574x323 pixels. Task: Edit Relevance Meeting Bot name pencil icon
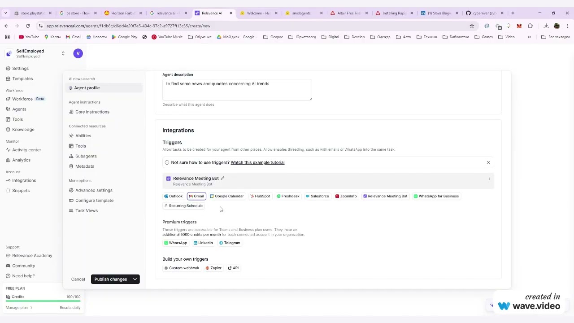click(222, 178)
